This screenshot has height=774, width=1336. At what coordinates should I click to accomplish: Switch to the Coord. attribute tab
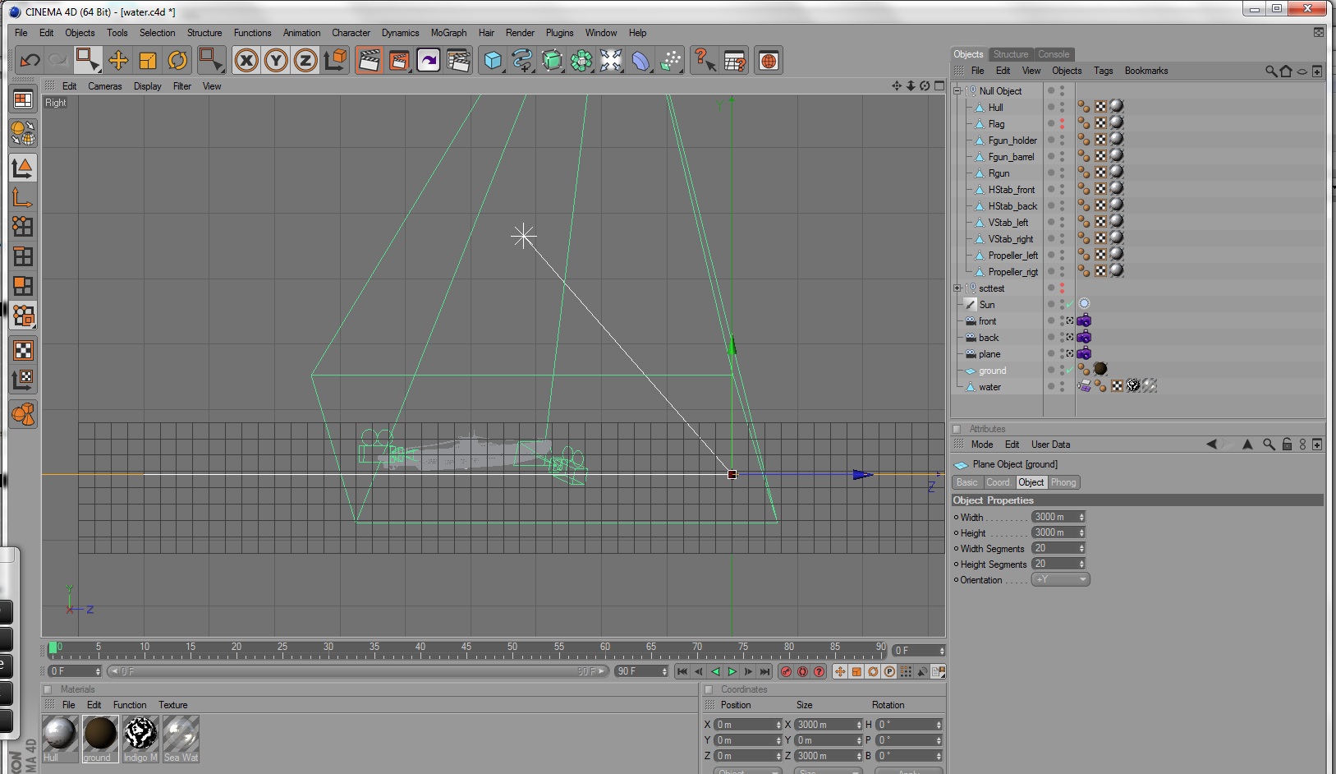(998, 482)
